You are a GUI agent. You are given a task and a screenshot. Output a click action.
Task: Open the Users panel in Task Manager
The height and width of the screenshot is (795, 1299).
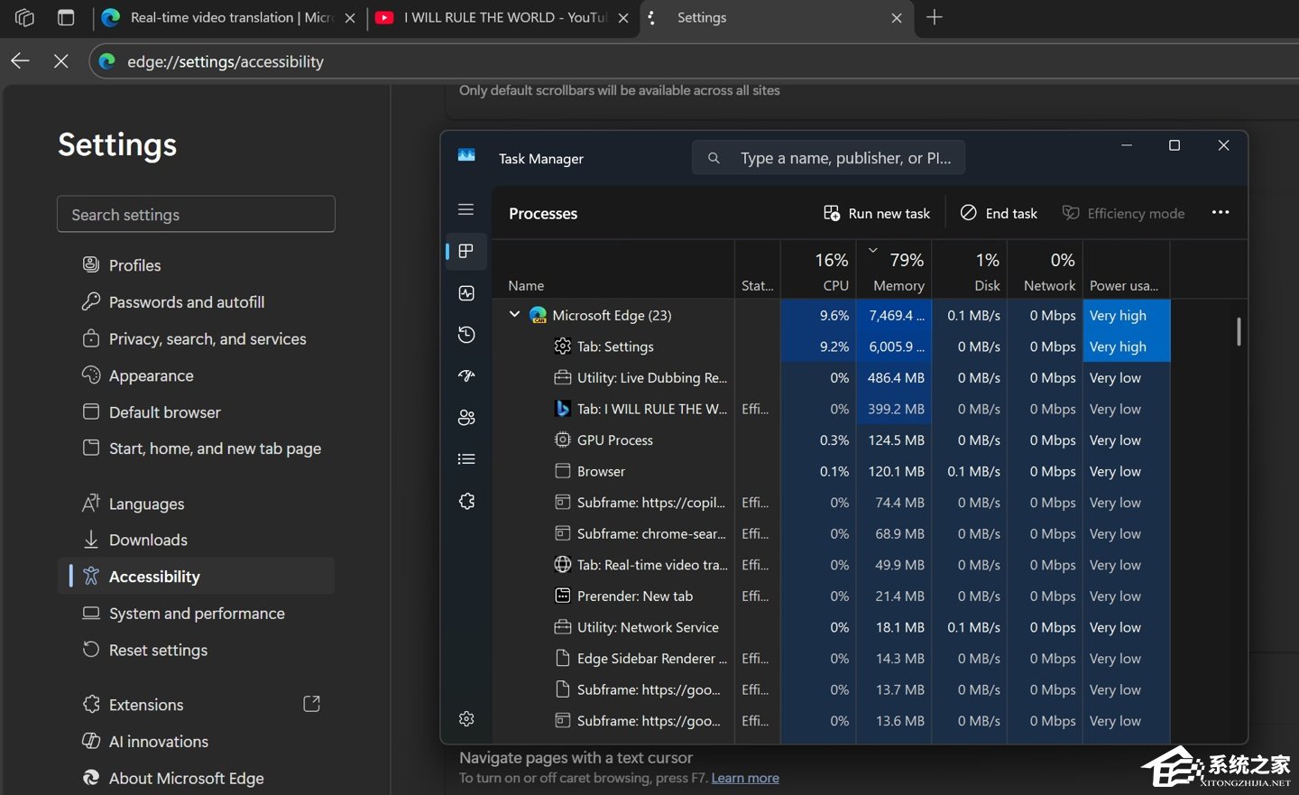[x=466, y=418]
